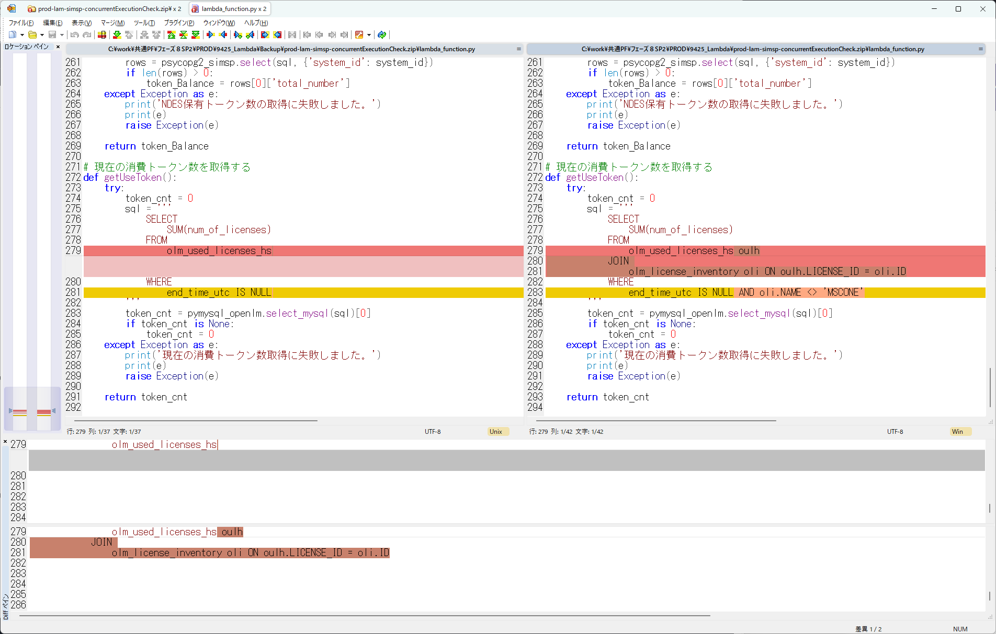Open the マージ(M) menu
The width and height of the screenshot is (996, 634).
[x=112, y=22]
